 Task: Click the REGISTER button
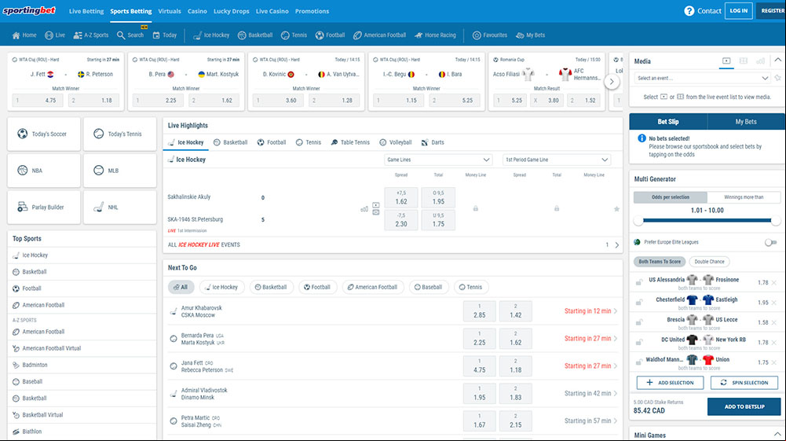[x=773, y=10]
